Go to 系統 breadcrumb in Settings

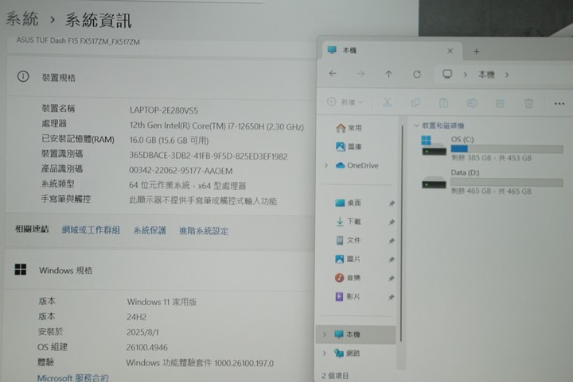tap(22, 18)
